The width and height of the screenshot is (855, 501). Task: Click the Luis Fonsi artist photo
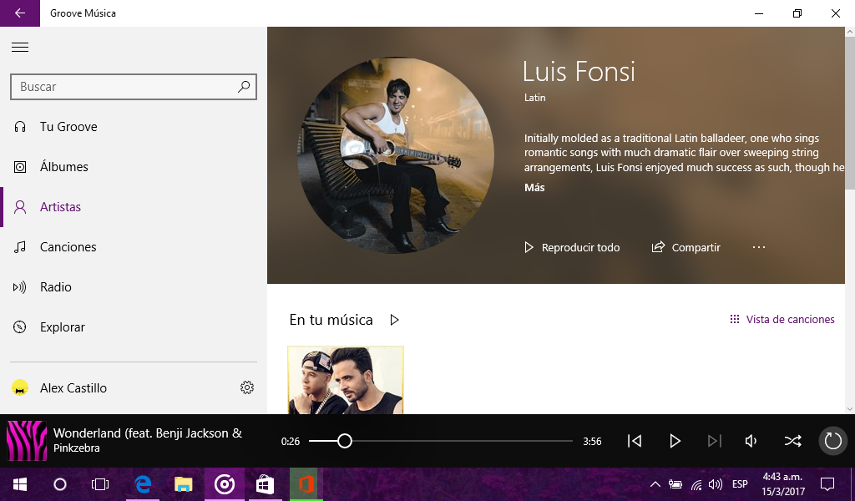(x=396, y=155)
